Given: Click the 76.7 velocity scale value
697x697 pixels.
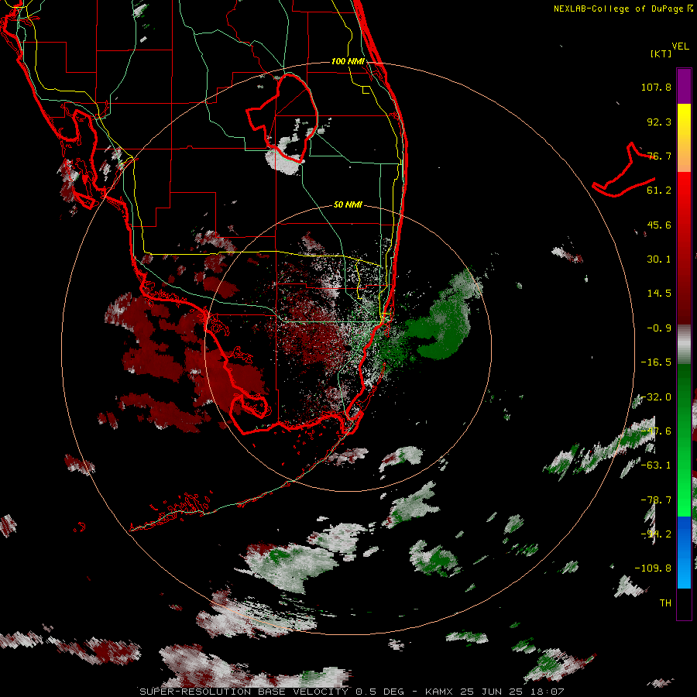Looking at the screenshot, I should (x=659, y=156).
